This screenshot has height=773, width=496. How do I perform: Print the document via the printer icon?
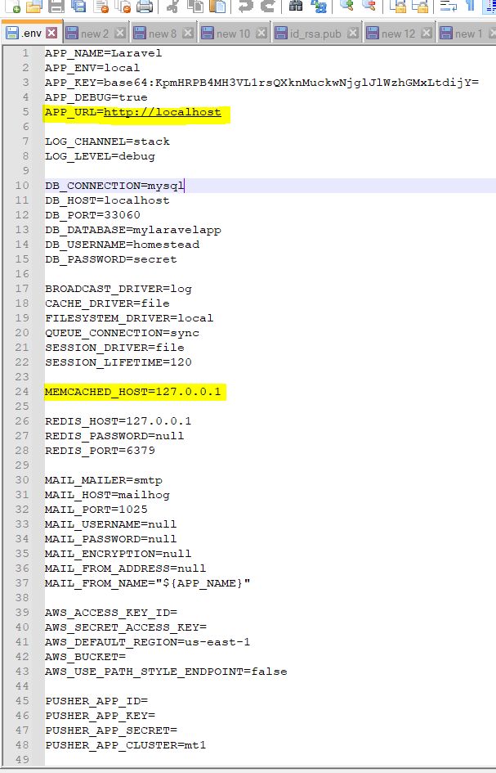tap(145, 6)
